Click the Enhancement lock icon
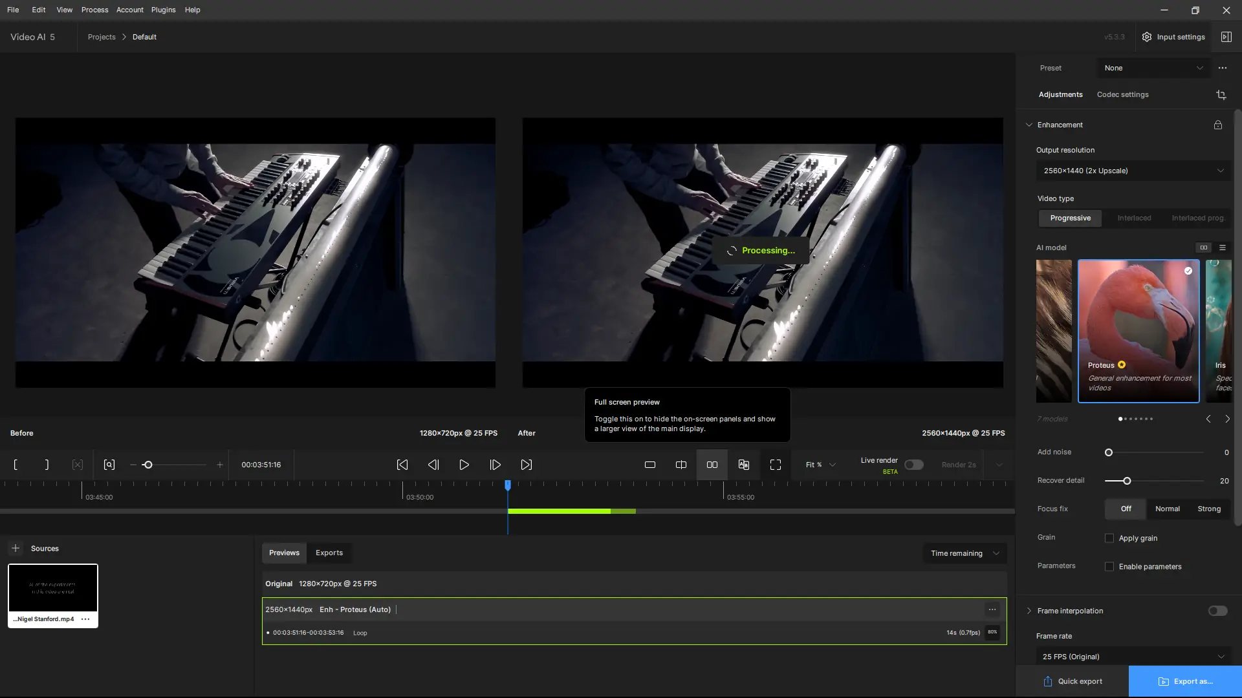This screenshot has width=1242, height=698. pyautogui.click(x=1217, y=125)
